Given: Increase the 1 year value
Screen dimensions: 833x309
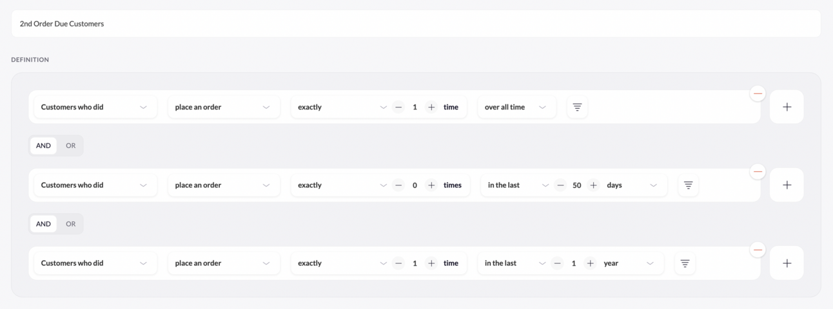Looking at the screenshot, I should tap(590, 263).
